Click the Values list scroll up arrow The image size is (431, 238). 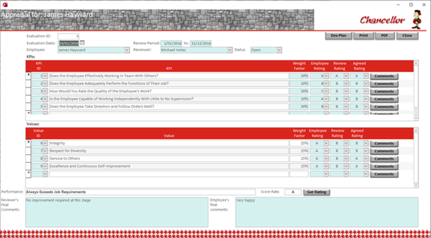416,130
